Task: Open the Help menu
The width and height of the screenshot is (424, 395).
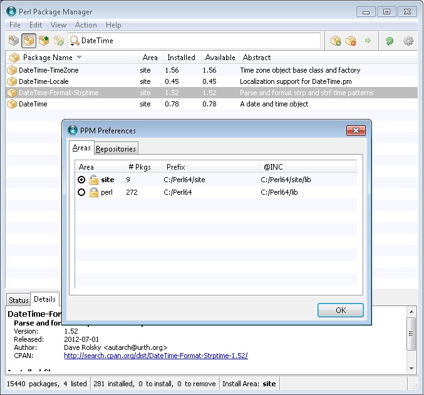Action: click(113, 25)
